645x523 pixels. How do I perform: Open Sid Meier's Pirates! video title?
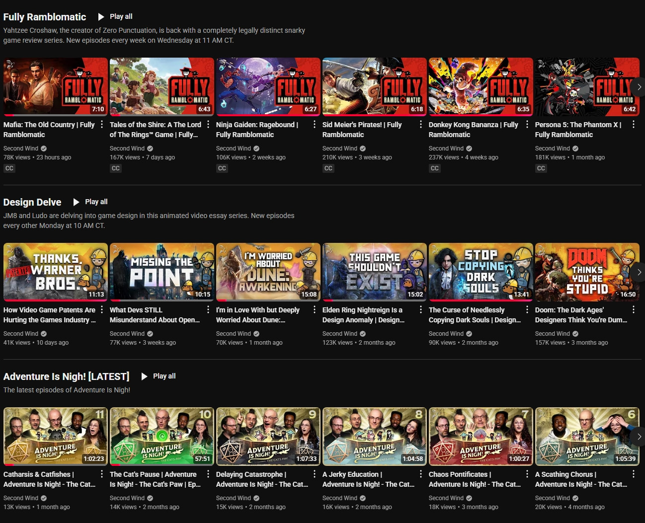pyautogui.click(x=362, y=130)
